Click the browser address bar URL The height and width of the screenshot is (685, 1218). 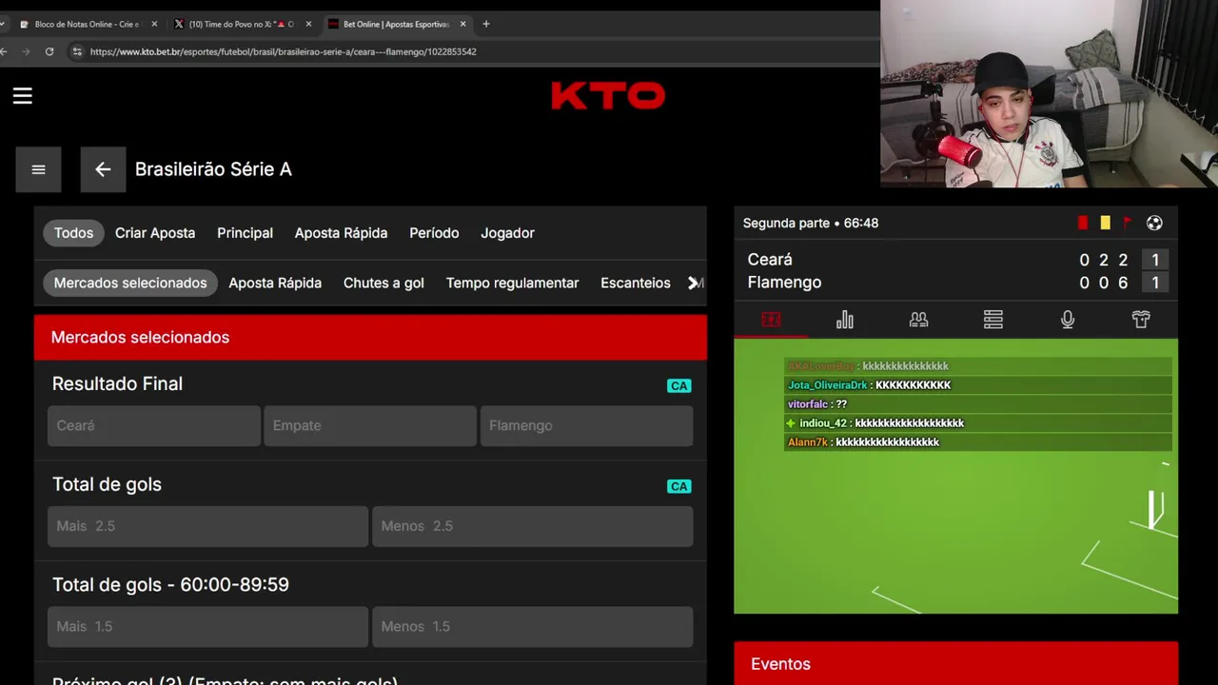(284, 51)
